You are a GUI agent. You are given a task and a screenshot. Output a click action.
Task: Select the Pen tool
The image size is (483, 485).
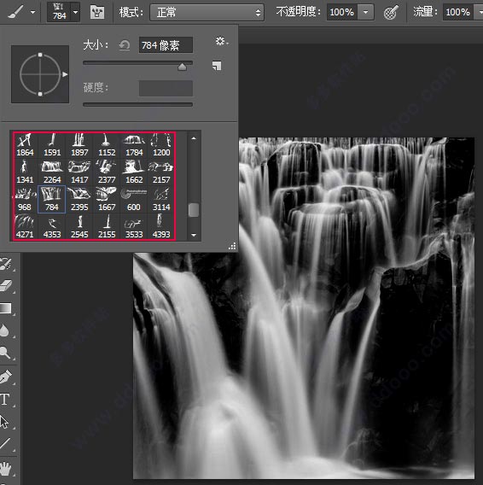pyautogui.click(x=6, y=377)
